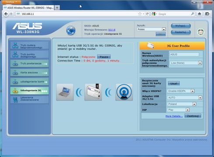This screenshot has height=157, width=214.
Task: Click the ASUS logo
Action: (28, 26)
